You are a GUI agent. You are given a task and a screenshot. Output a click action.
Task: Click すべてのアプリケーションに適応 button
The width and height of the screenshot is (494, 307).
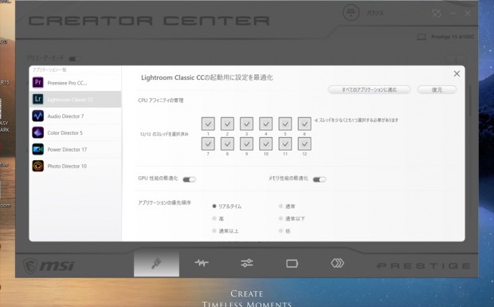click(369, 90)
